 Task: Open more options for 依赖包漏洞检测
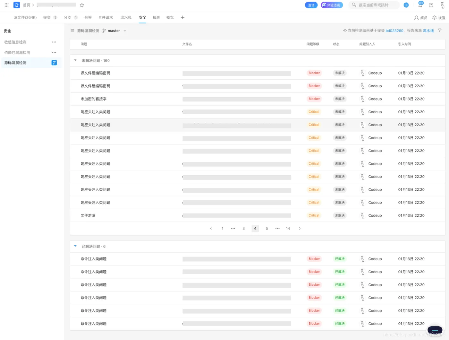(54, 53)
